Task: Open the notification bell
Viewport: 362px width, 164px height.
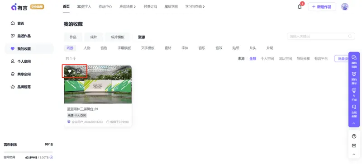Action: [300, 7]
